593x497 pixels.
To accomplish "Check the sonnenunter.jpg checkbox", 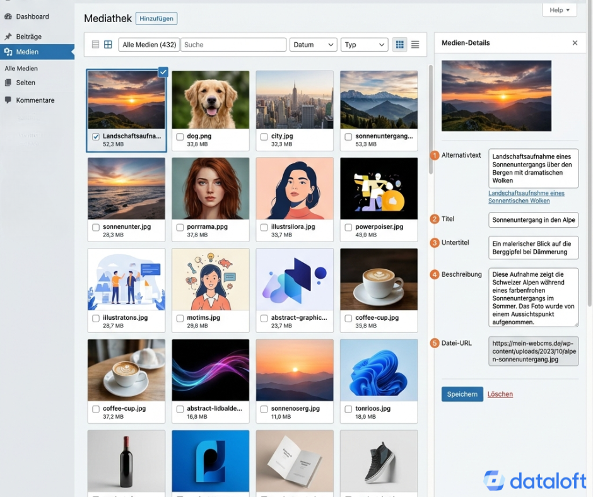I will point(96,227).
